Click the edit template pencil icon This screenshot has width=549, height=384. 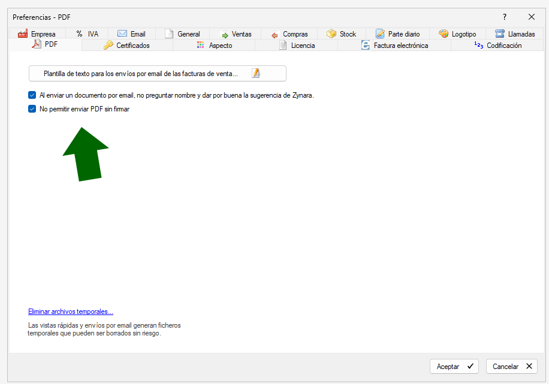coord(256,73)
